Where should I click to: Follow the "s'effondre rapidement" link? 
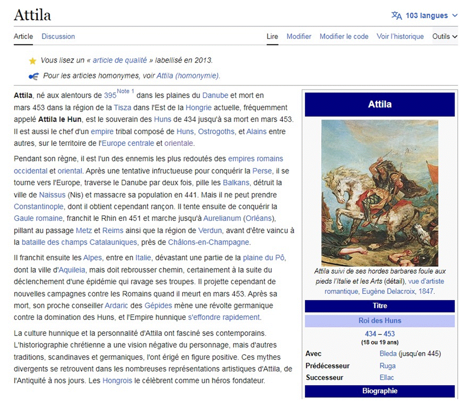coord(224,317)
